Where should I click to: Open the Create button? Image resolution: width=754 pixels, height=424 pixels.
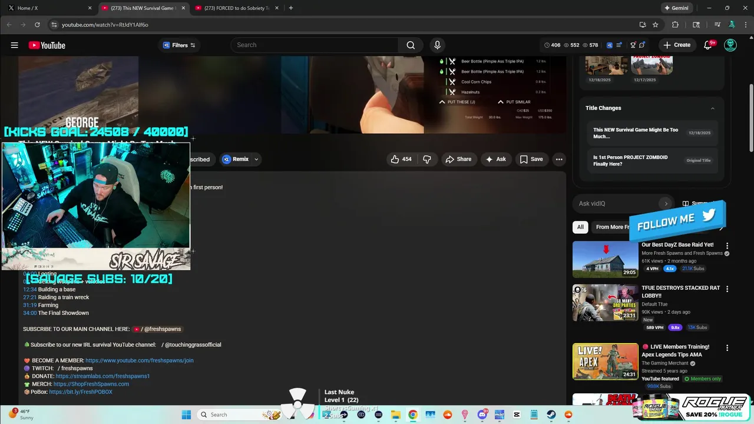(676, 45)
